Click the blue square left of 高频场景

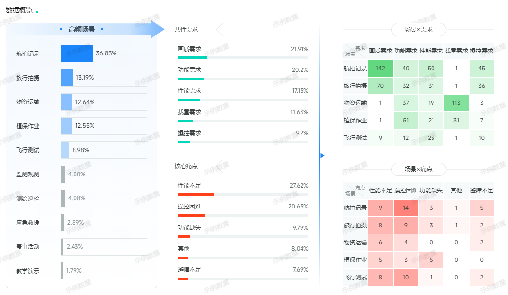[61, 29]
